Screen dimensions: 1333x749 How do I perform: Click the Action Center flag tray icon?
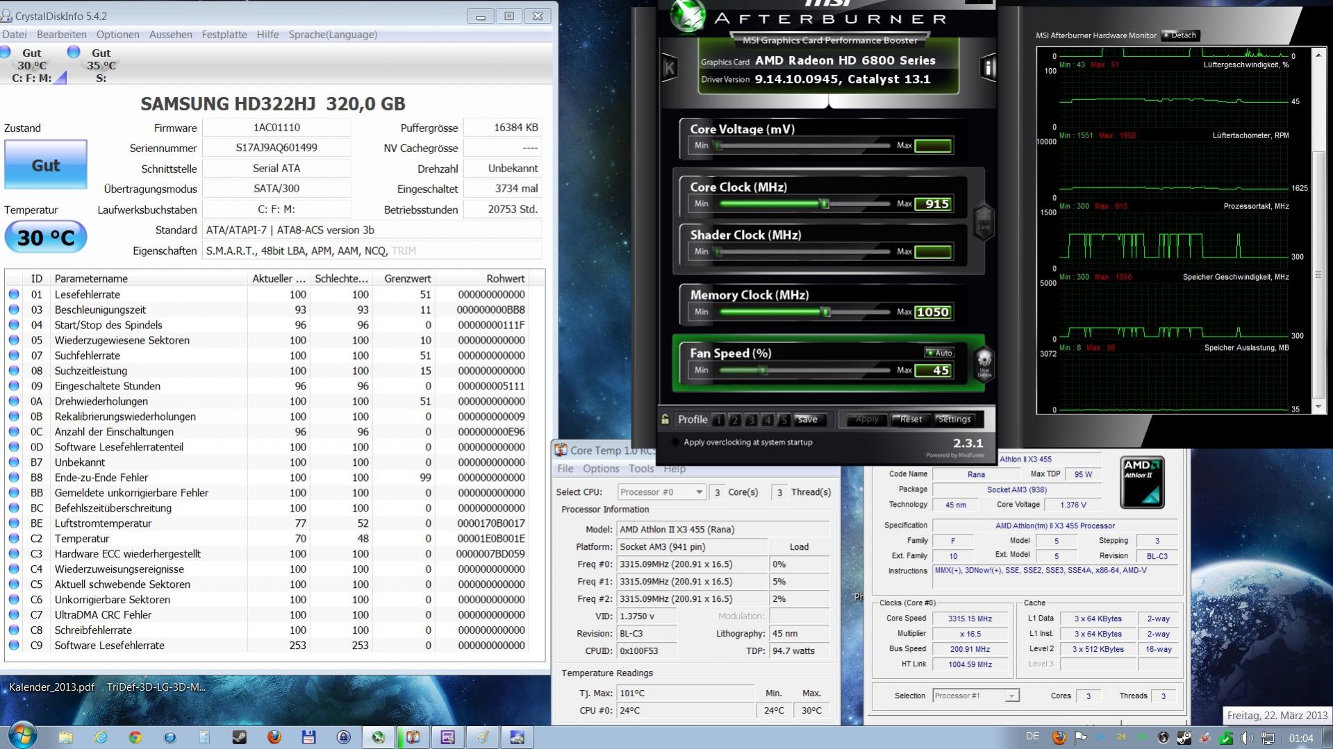click(x=1080, y=738)
